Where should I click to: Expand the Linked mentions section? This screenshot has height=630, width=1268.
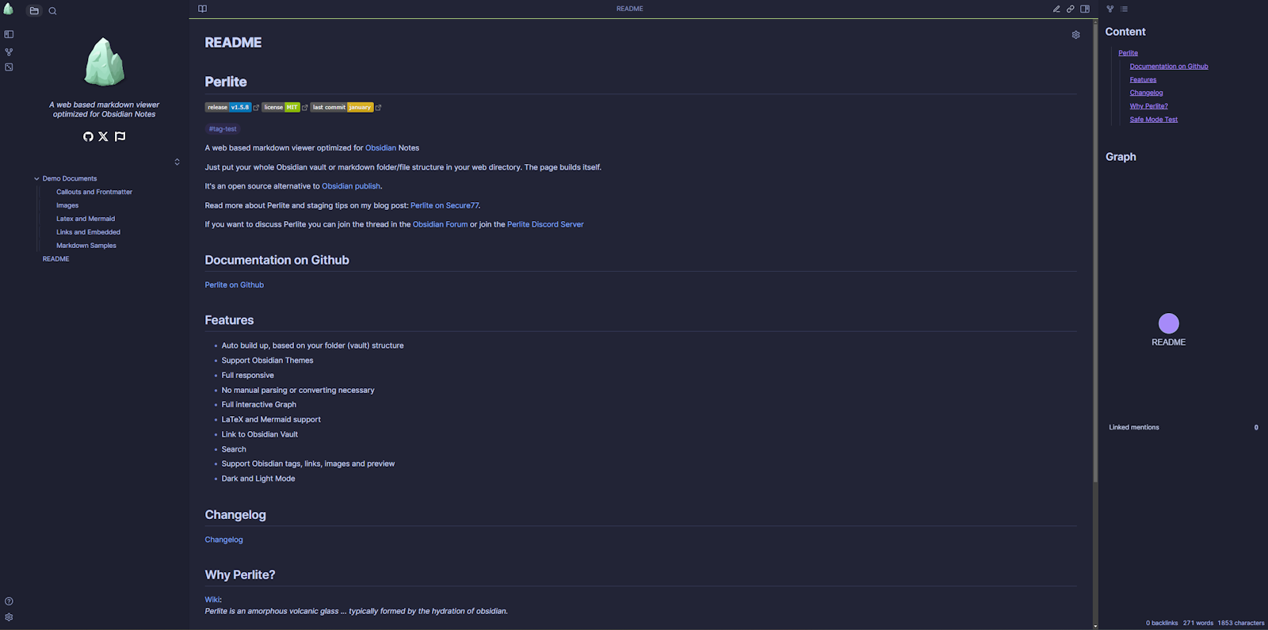coord(1134,427)
